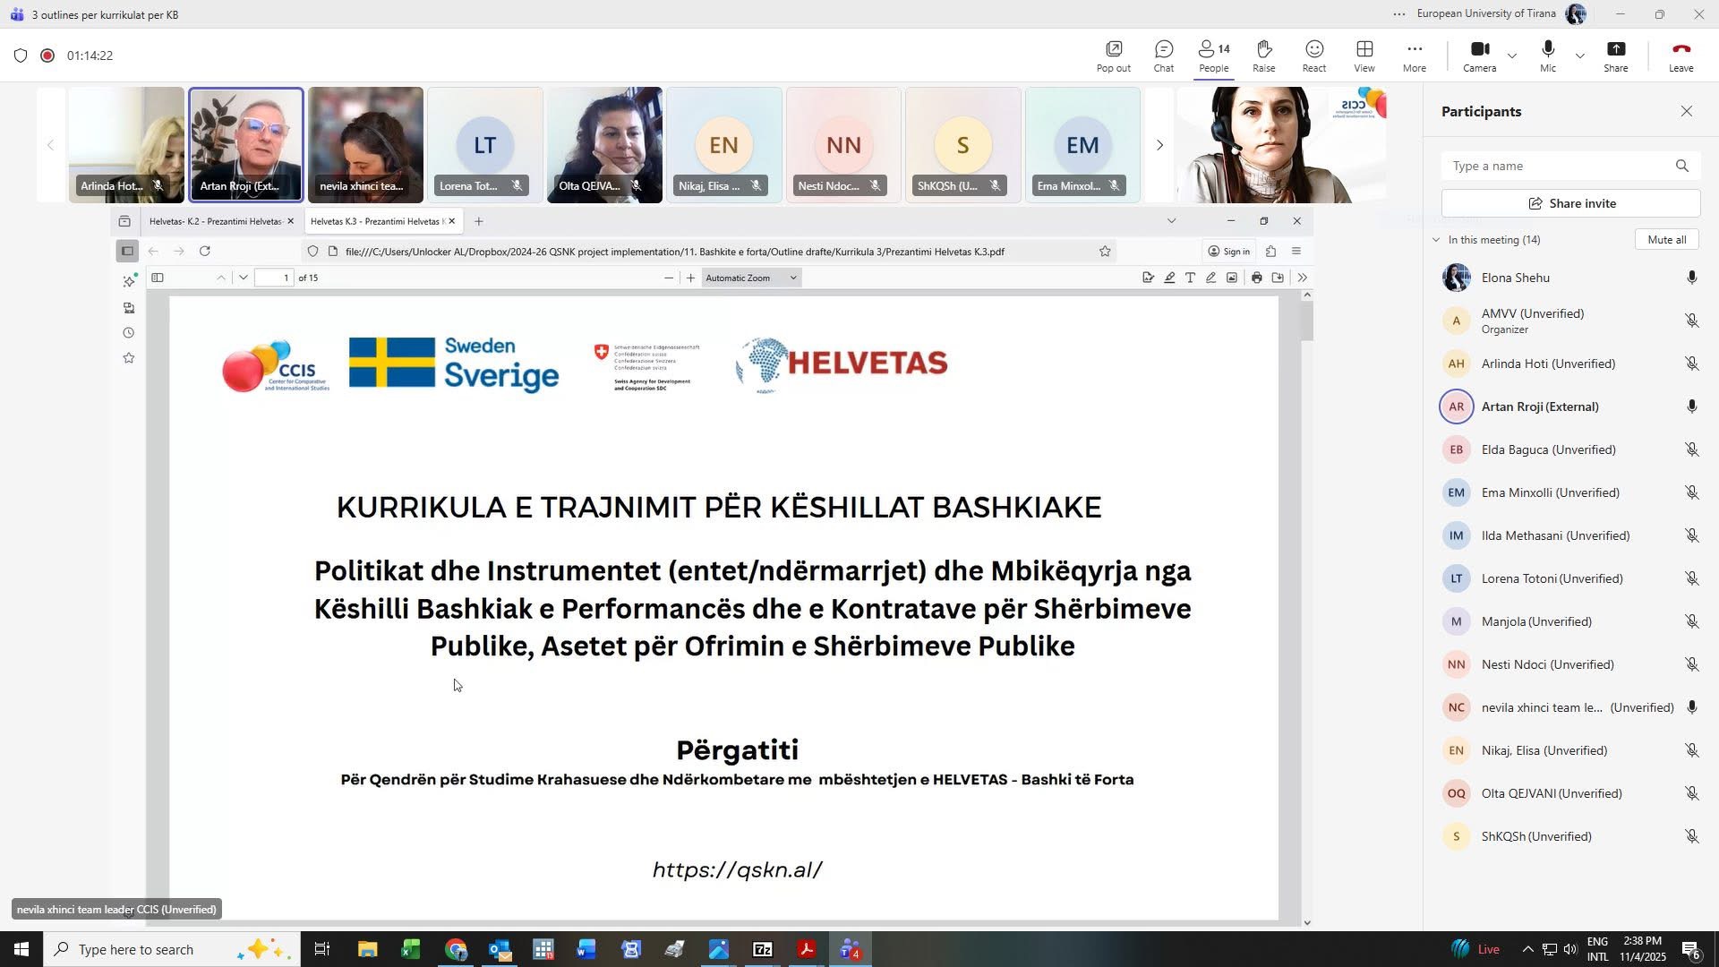
Task: Click the Raise hand icon
Action: coord(1263,56)
